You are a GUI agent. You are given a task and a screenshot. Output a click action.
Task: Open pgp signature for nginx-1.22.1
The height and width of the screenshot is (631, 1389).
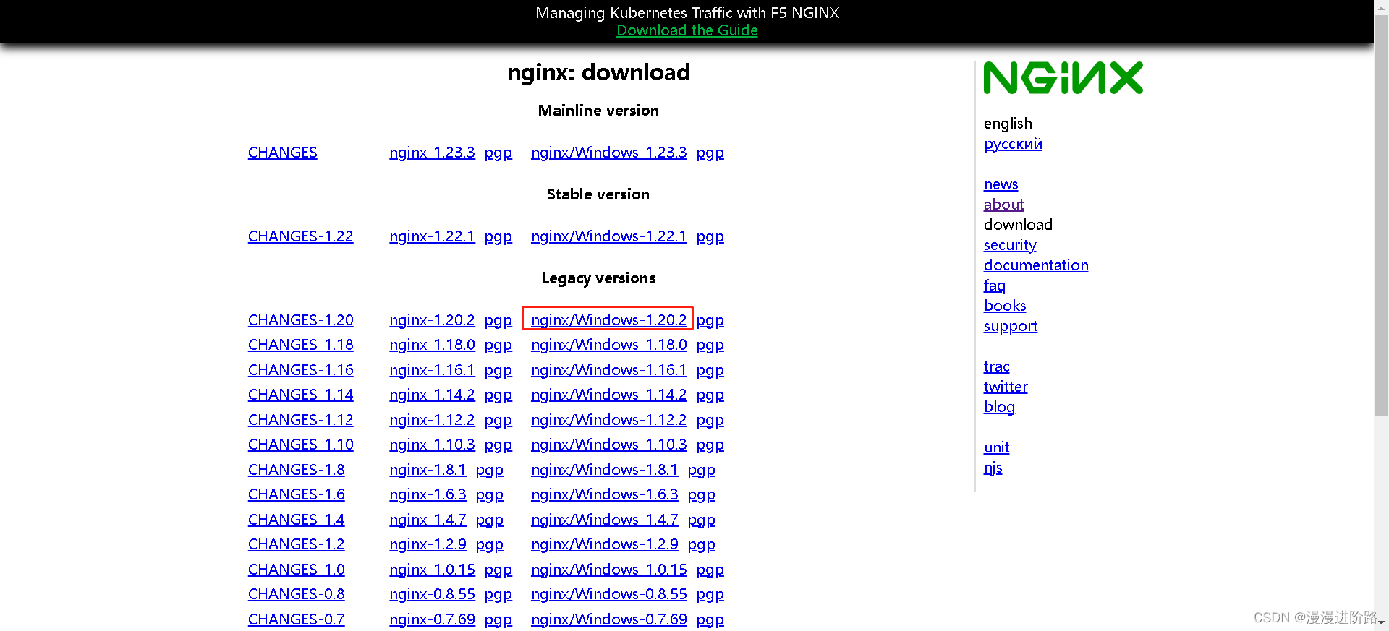498,236
